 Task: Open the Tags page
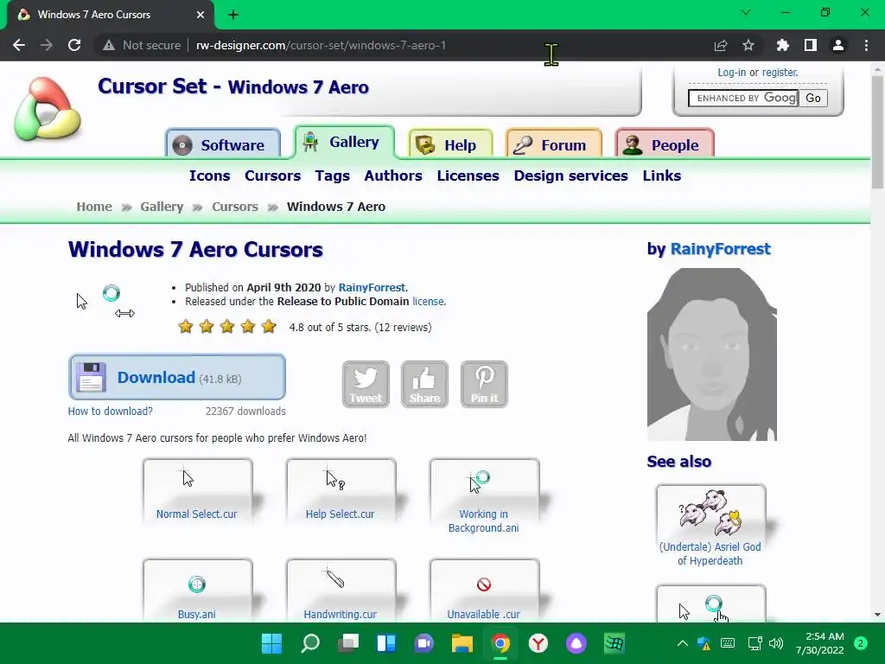pos(333,176)
